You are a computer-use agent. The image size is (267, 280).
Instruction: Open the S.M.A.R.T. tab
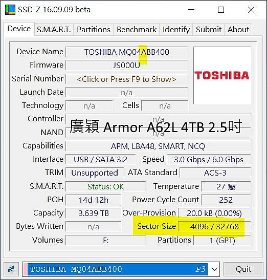54,30
